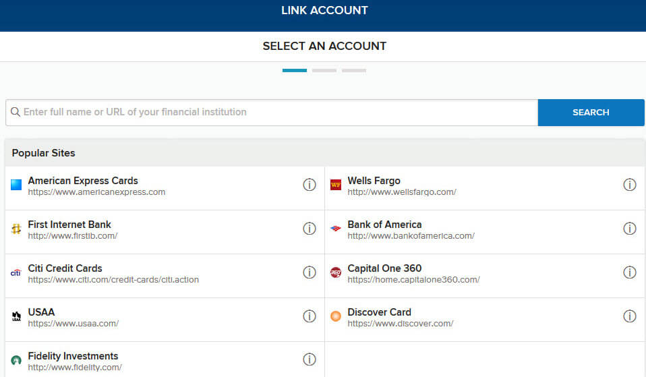Click the Popular Sites heading
The height and width of the screenshot is (377, 646).
coord(43,153)
